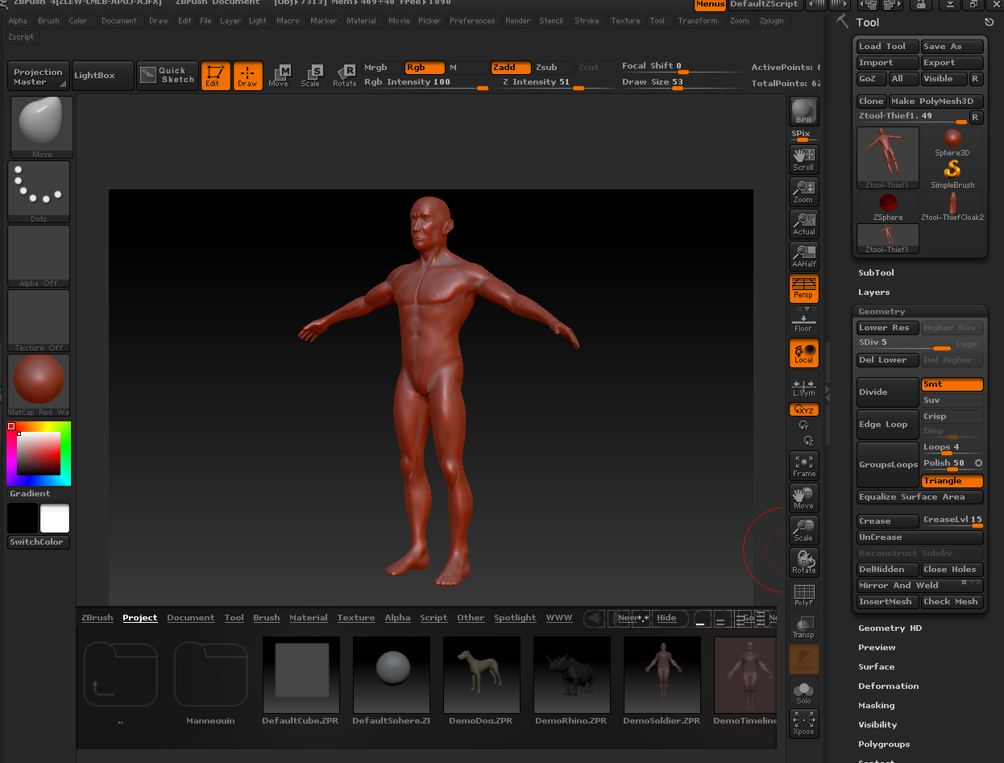The height and width of the screenshot is (763, 1004).
Task: Select the Ztool-ThiefCloak2 tool
Action: point(952,207)
